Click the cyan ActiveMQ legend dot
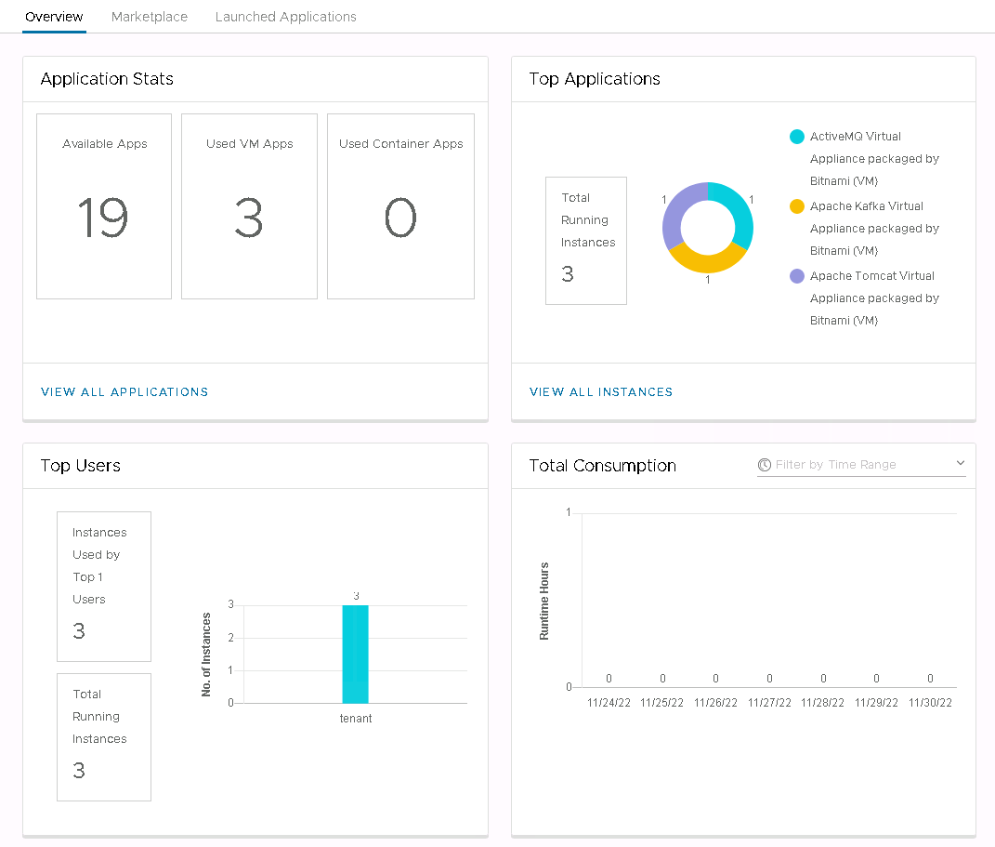This screenshot has height=847, width=995. (796, 137)
